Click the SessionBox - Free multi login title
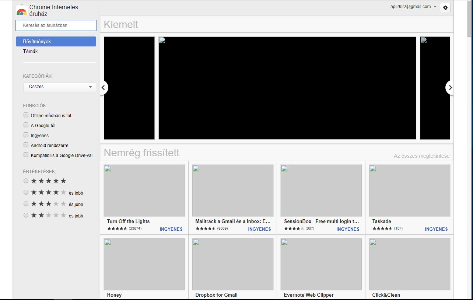473x300 pixels. 321,221
